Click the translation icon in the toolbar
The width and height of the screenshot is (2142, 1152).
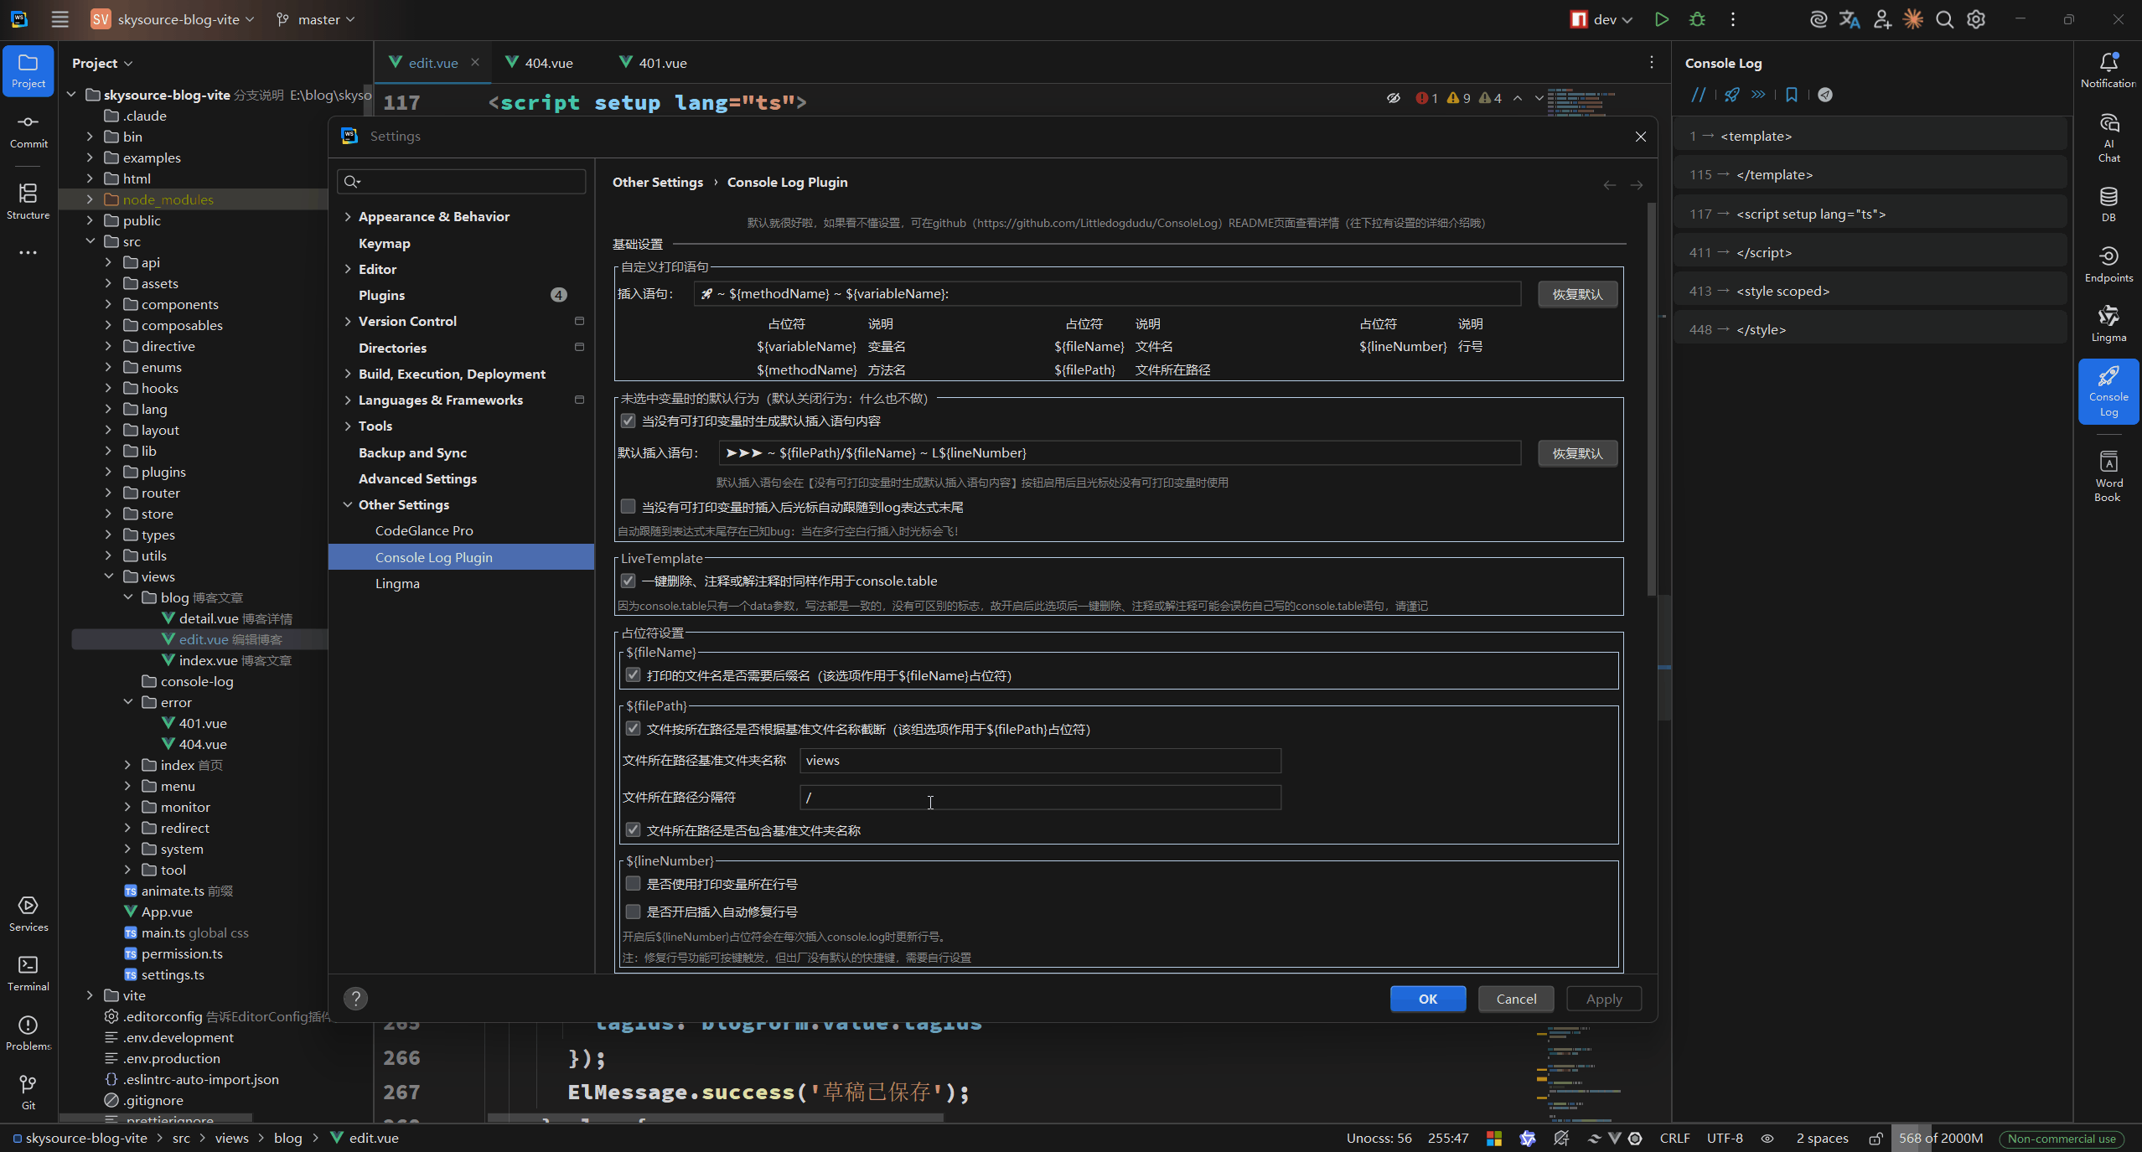[1850, 19]
